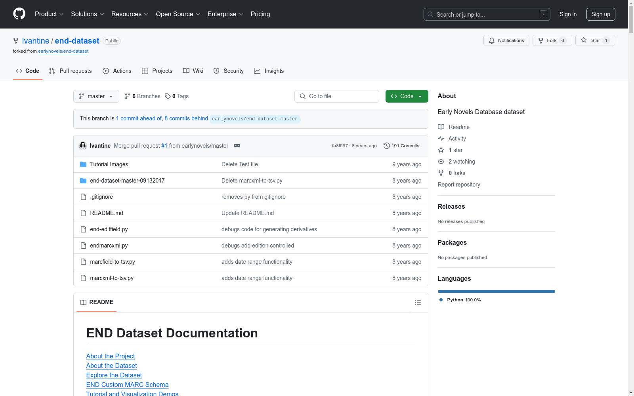Viewport: 634px width, 396px height.
Task: Switch to the Code tab
Action: point(28,71)
